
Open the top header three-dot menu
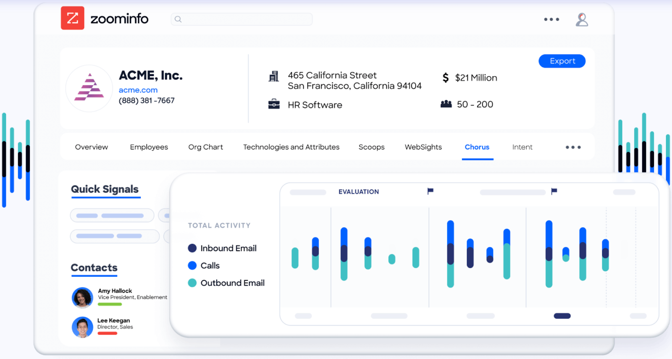551,19
